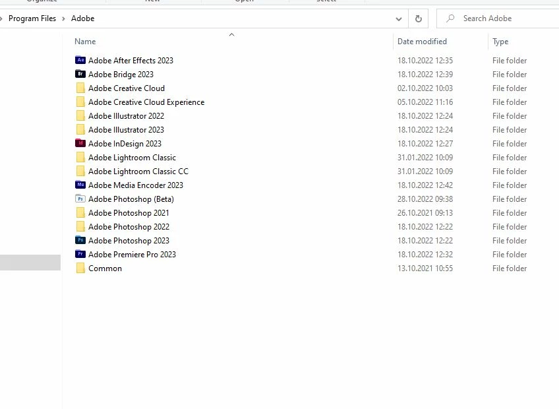Viewport: 559px width, 409px height.
Task: Click the Adobe Illustrator 2022 folder icon
Action: (80, 116)
